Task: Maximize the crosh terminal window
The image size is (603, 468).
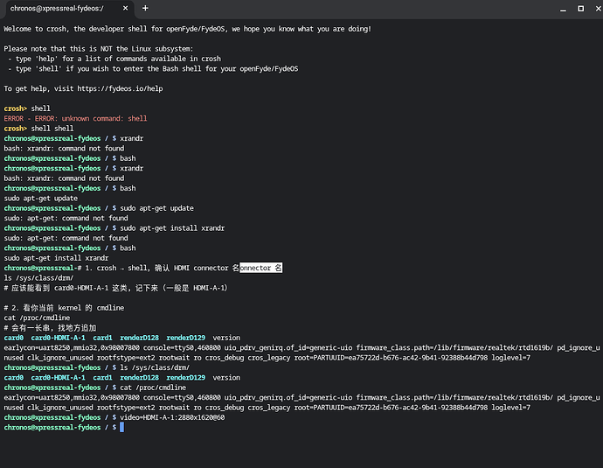Action: point(580,9)
